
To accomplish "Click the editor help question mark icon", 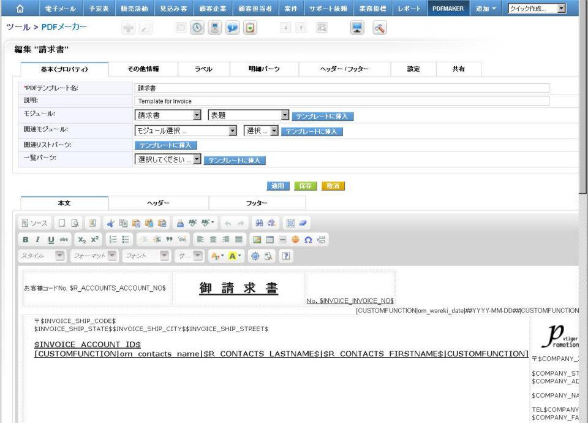I will [x=286, y=256].
